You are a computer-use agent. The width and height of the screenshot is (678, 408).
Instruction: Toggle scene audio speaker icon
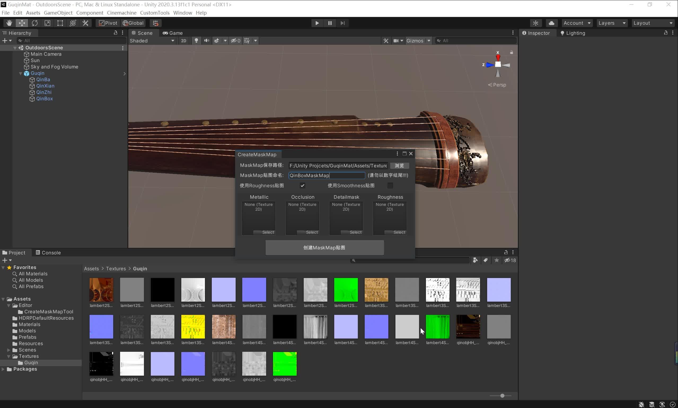click(206, 41)
